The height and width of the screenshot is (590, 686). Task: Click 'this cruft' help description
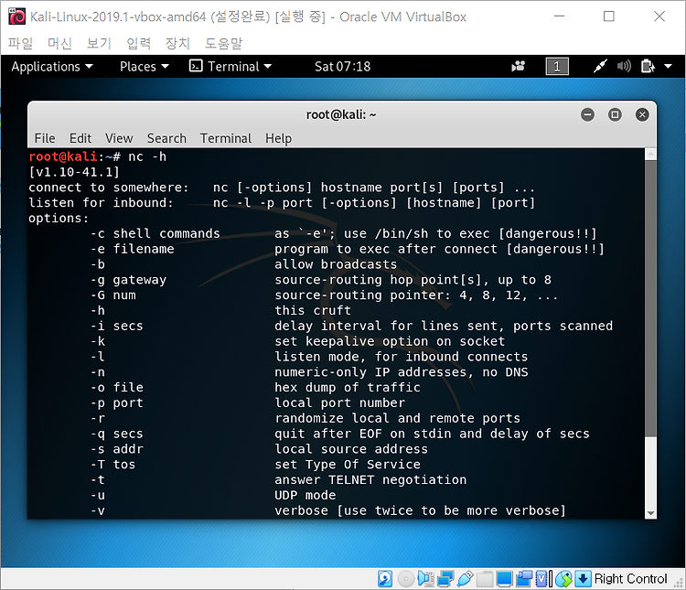(313, 310)
